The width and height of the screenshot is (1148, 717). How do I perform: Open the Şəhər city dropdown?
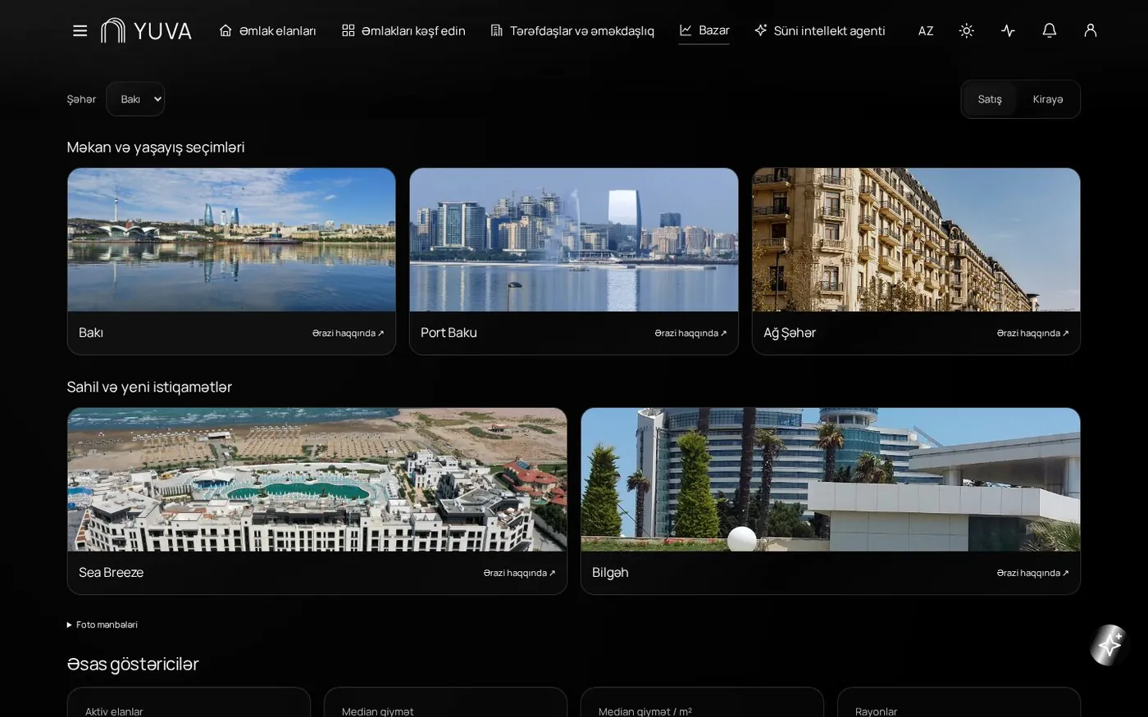[135, 99]
